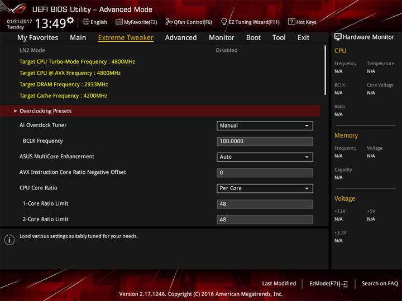Edit AVX Instruction Core Ratio Negative Offset field

coord(265,172)
